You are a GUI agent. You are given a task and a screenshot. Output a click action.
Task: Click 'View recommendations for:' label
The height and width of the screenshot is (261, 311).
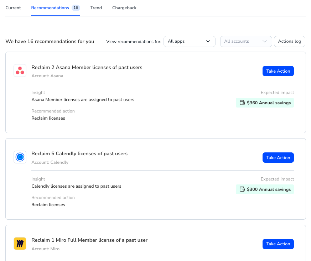(x=134, y=42)
